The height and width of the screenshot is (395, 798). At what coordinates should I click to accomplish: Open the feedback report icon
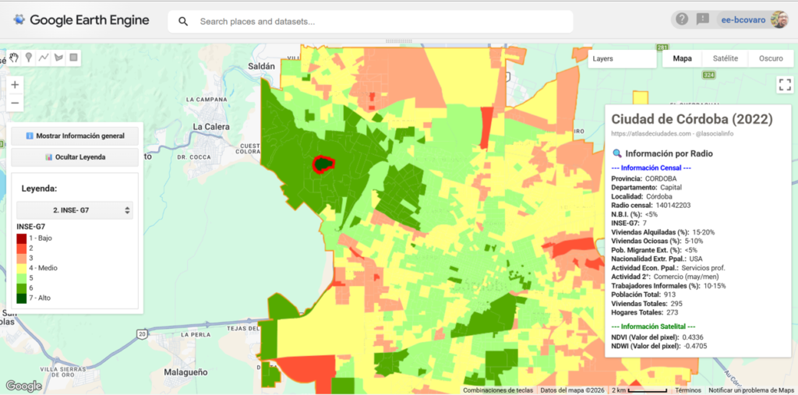tap(703, 19)
